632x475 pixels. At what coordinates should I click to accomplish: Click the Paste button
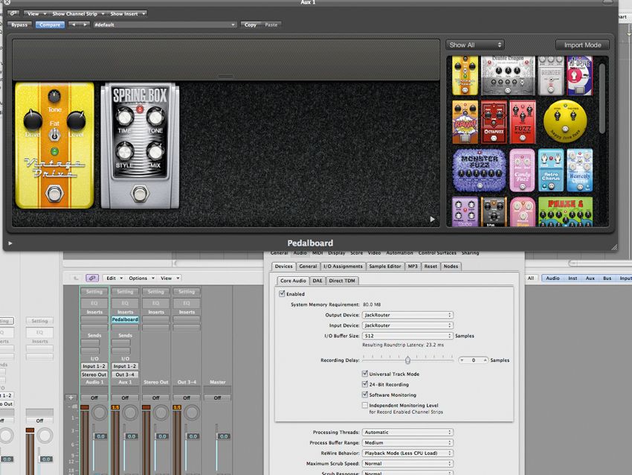click(271, 25)
